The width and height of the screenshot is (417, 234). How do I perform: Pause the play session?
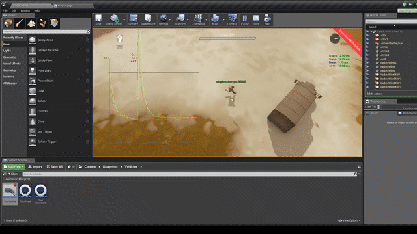[245, 19]
